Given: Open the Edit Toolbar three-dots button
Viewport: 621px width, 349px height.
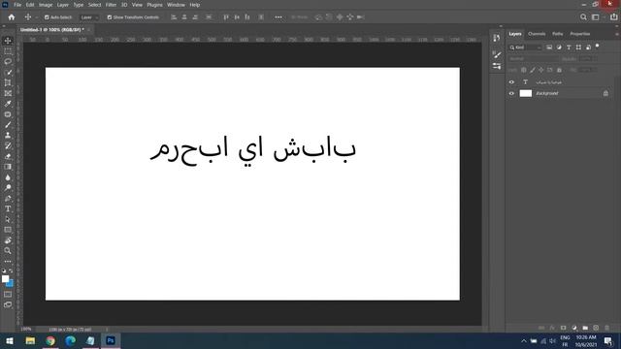Looking at the screenshot, I should click(8, 261).
